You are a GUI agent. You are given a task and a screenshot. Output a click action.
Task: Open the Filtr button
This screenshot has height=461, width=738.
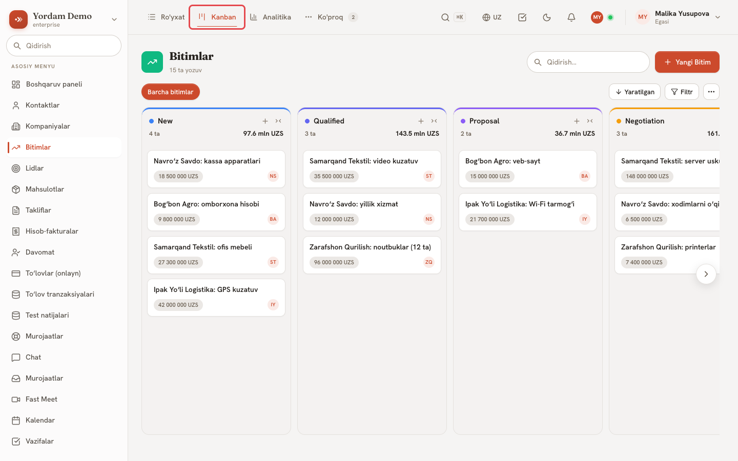(x=682, y=92)
